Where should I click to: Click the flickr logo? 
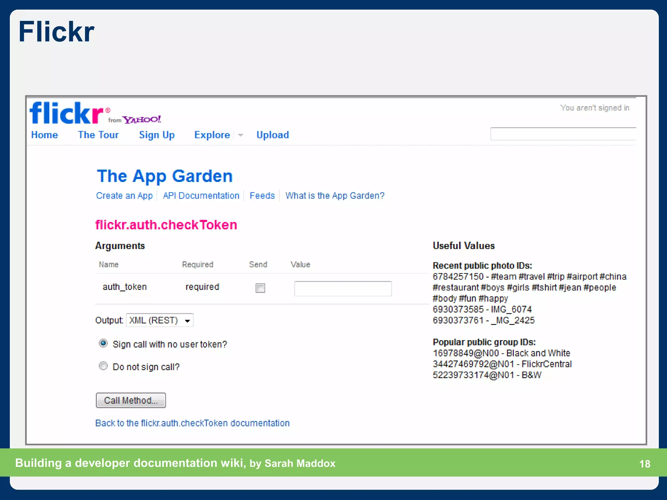point(67,113)
